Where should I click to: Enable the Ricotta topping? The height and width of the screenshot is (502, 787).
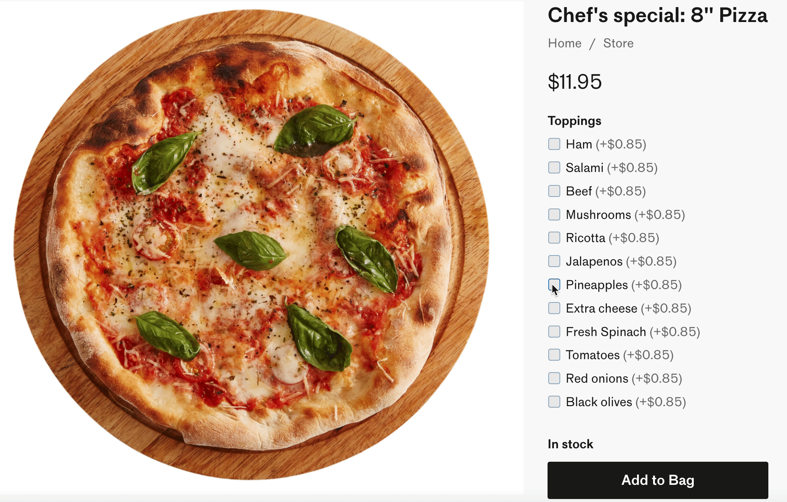point(554,238)
